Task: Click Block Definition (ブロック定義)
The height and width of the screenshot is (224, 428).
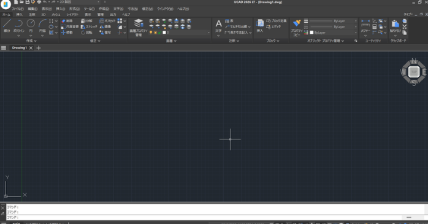Action: point(276,21)
